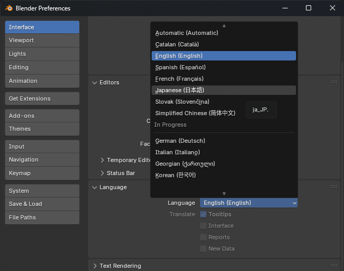Click the 'In Progress' section label
Screen dimensions: 344x271
click(x=170, y=125)
